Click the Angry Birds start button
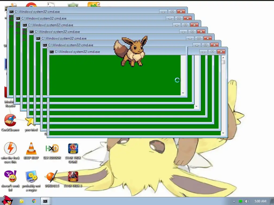Screen dimensions: 274x205 7,200
